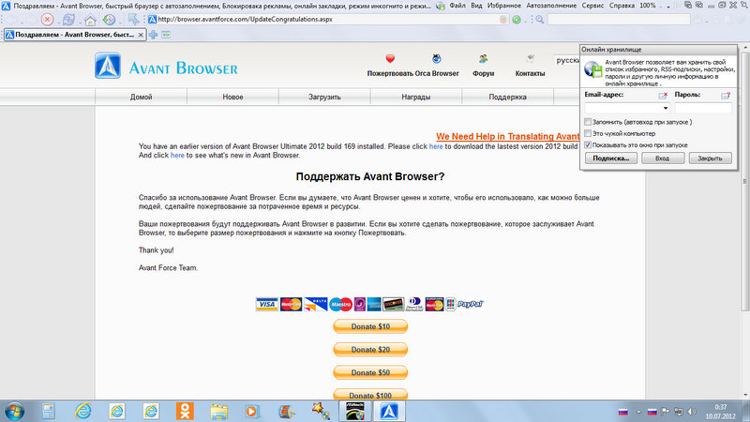This screenshot has height=422, width=750.
Task: Click the Refresh page toolbar icon
Action: point(68,20)
